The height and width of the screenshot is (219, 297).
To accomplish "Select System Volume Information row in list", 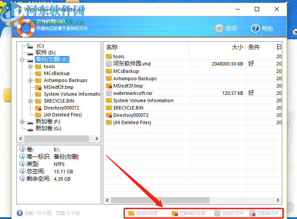I will tap(193, 100).
